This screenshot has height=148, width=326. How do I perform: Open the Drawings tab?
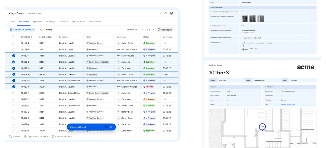coord(51,21)
